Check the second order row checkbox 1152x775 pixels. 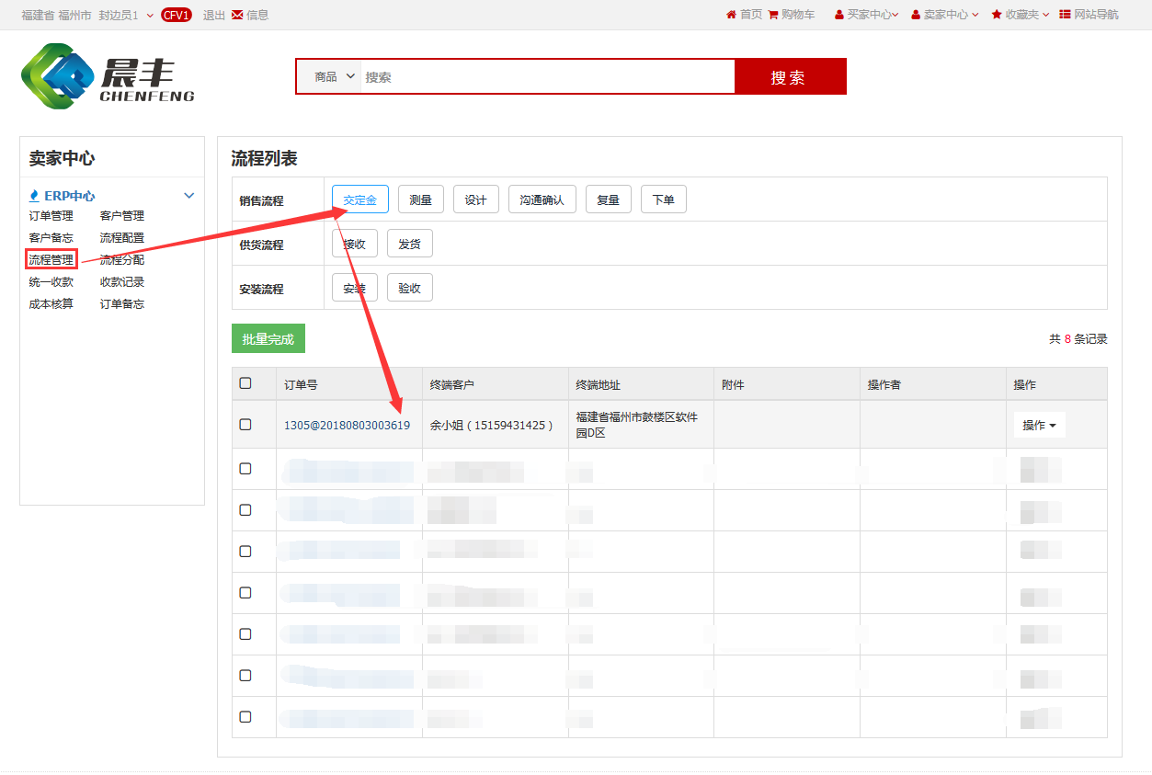point(245,469)
